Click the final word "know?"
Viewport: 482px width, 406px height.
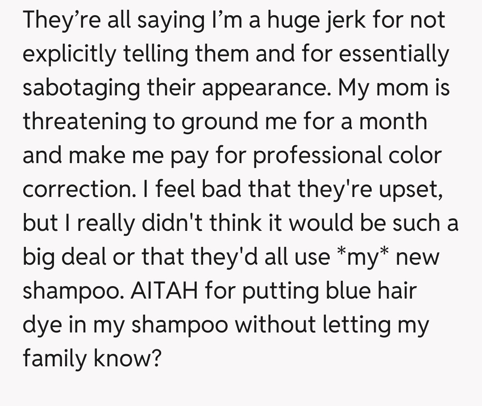(127, 358)
